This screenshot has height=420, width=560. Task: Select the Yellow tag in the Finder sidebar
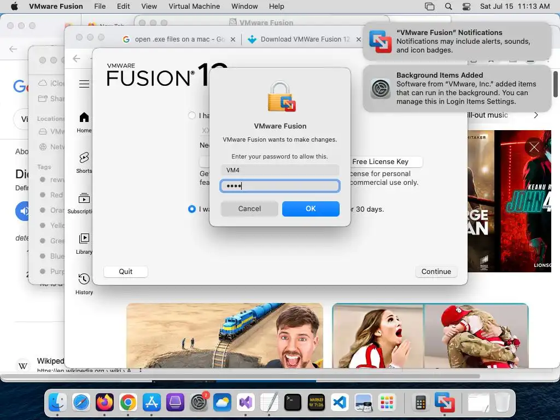pos(52,225)
